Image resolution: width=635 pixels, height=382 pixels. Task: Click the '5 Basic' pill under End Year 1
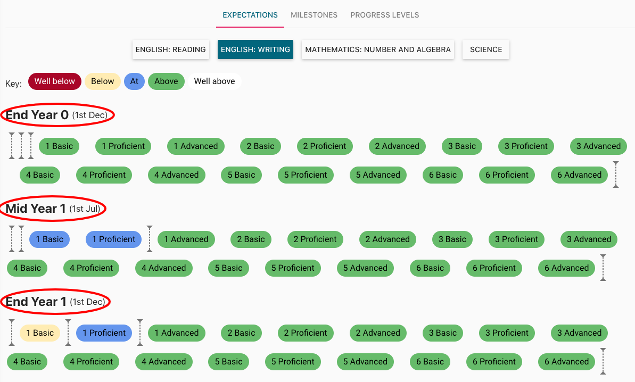coord(228,361)
